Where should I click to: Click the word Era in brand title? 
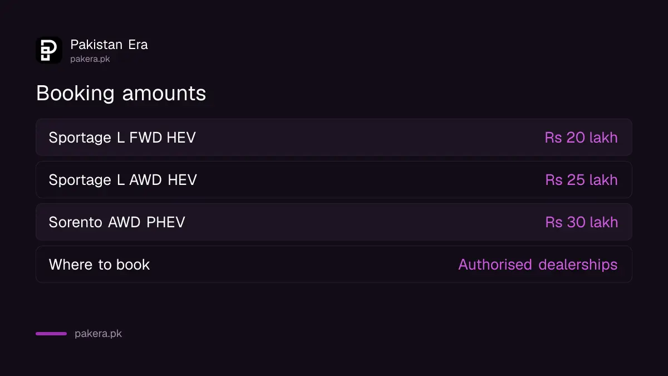click(x=138, y=45)
